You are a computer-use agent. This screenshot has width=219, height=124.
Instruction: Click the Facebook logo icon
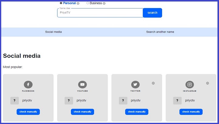pyautogui.click(x=28, y=85)
